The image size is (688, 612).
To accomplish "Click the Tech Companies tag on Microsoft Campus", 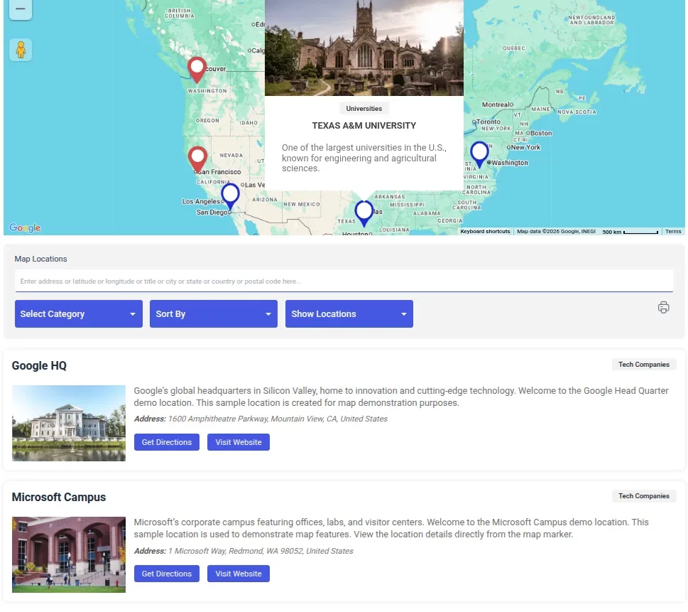I will [644, 495].
